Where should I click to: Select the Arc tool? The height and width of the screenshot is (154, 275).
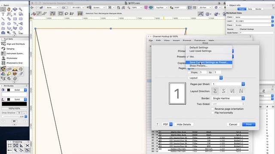point(15,24)
